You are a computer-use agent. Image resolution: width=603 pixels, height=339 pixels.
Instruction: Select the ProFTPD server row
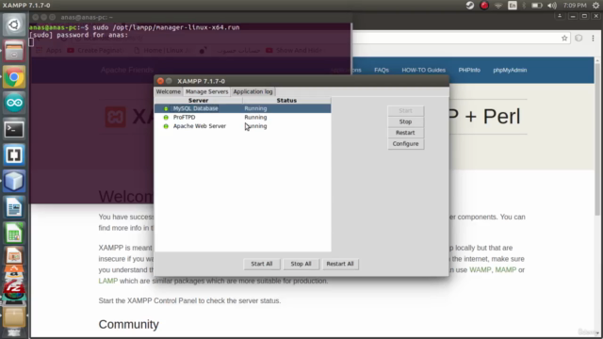point(243,117)
